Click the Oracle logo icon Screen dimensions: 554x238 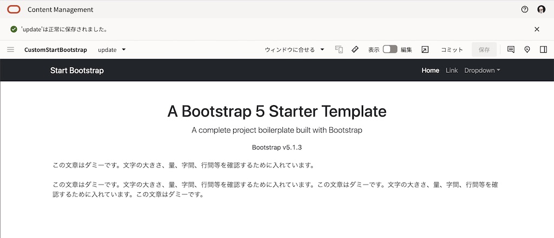(14, 9)
